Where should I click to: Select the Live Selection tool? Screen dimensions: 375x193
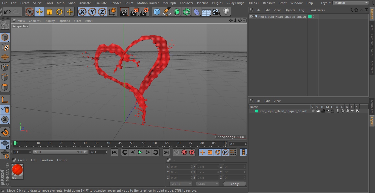[29, 12]
